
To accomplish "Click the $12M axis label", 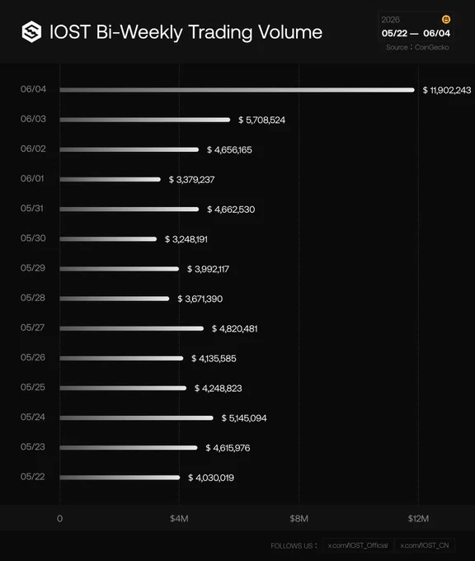I will click(418, 518).
